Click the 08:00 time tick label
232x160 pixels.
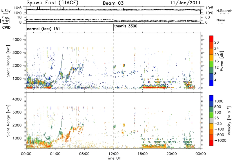pyautogui.click(x=84, y=154)
